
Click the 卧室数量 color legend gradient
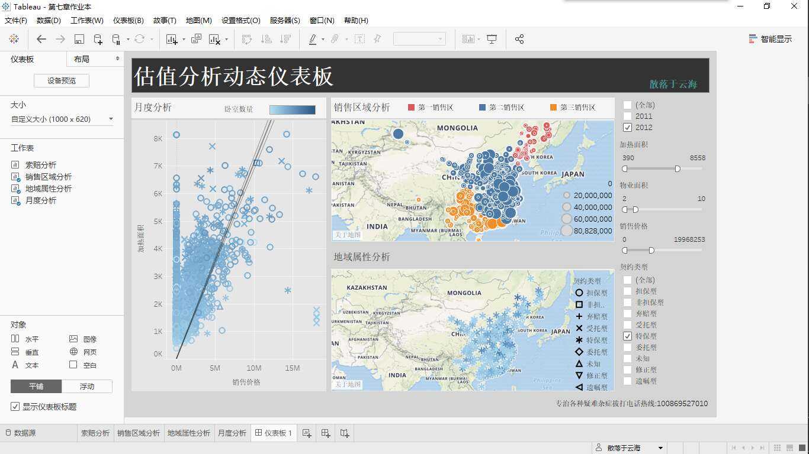[x=293, y=109]
